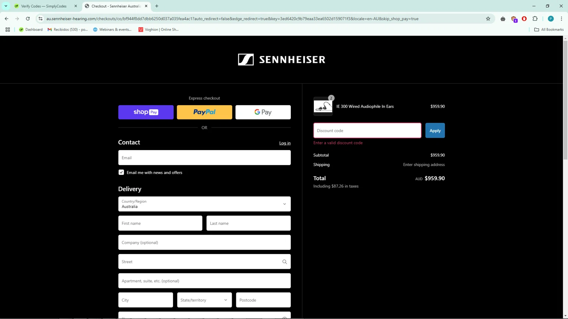Bookmark this page with the star icon
Viewport: 568px width, 319px height.
coord(488,19)
